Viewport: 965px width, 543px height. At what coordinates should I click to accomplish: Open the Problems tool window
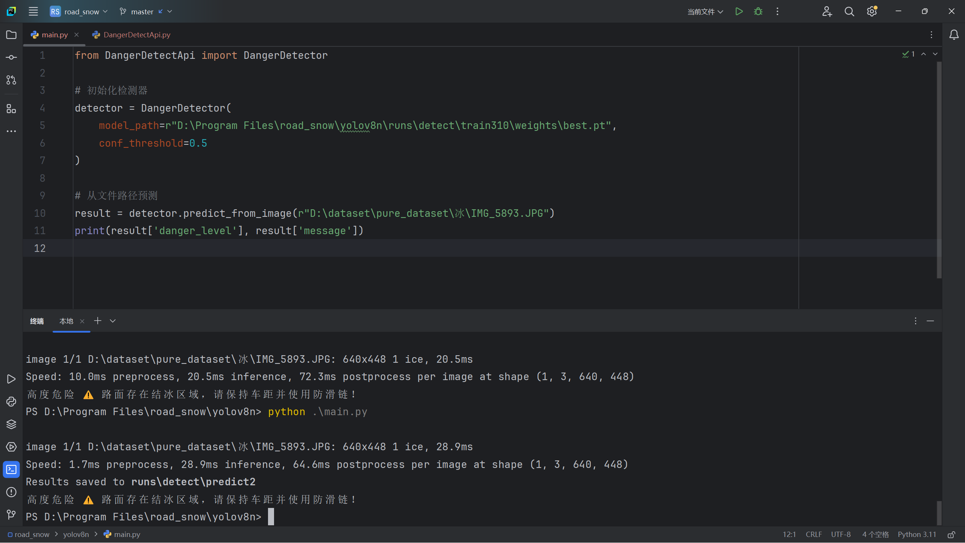pyautogui.click(x=11, y=492)
